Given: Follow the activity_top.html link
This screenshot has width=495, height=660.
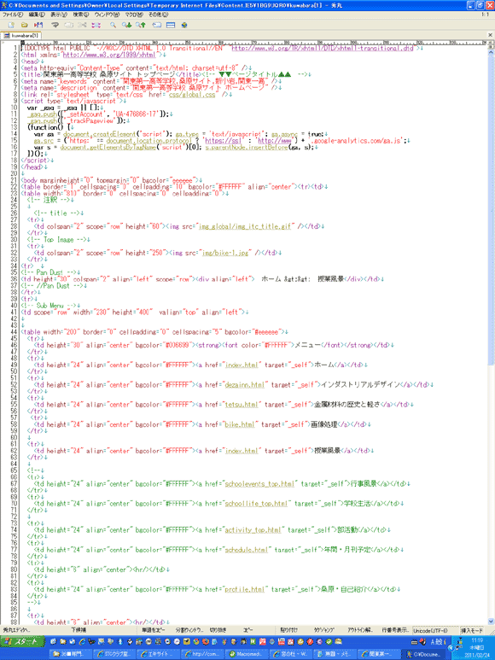Looking at the screenshot, I should pos(253,530).
